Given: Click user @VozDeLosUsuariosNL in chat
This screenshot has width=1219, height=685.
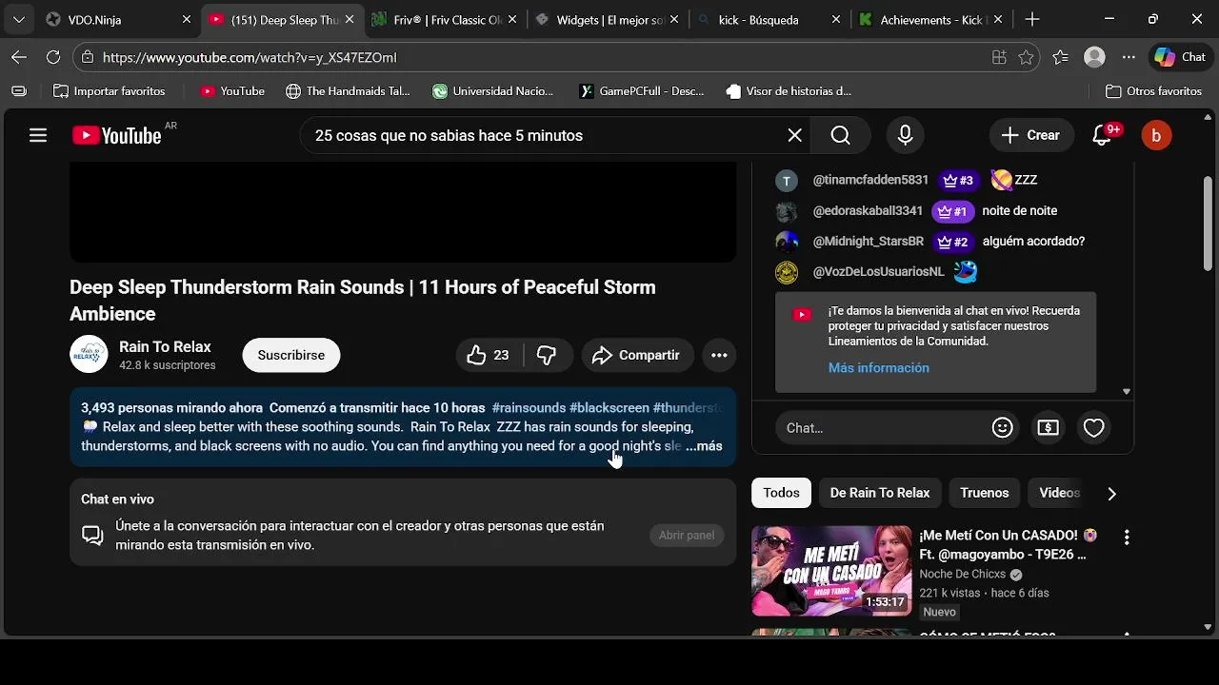Looking at the screenshot, I should [878, 271].
